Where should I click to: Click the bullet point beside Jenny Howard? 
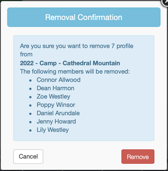(x=30, y=122)
